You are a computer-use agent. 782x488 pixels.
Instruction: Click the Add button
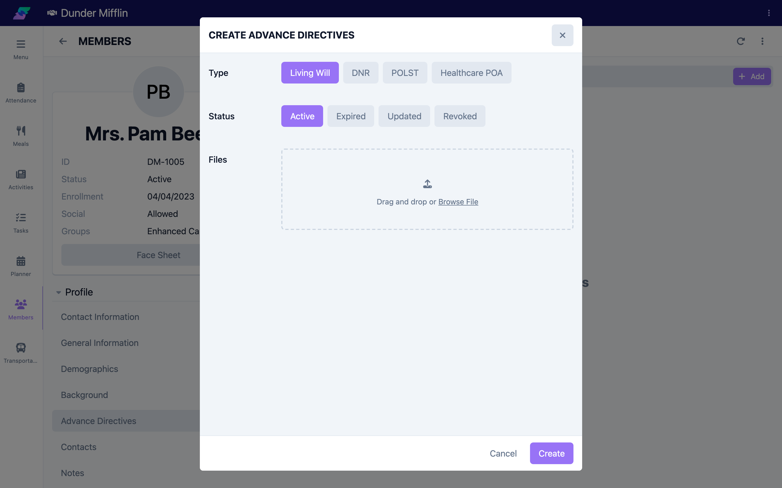752,76
